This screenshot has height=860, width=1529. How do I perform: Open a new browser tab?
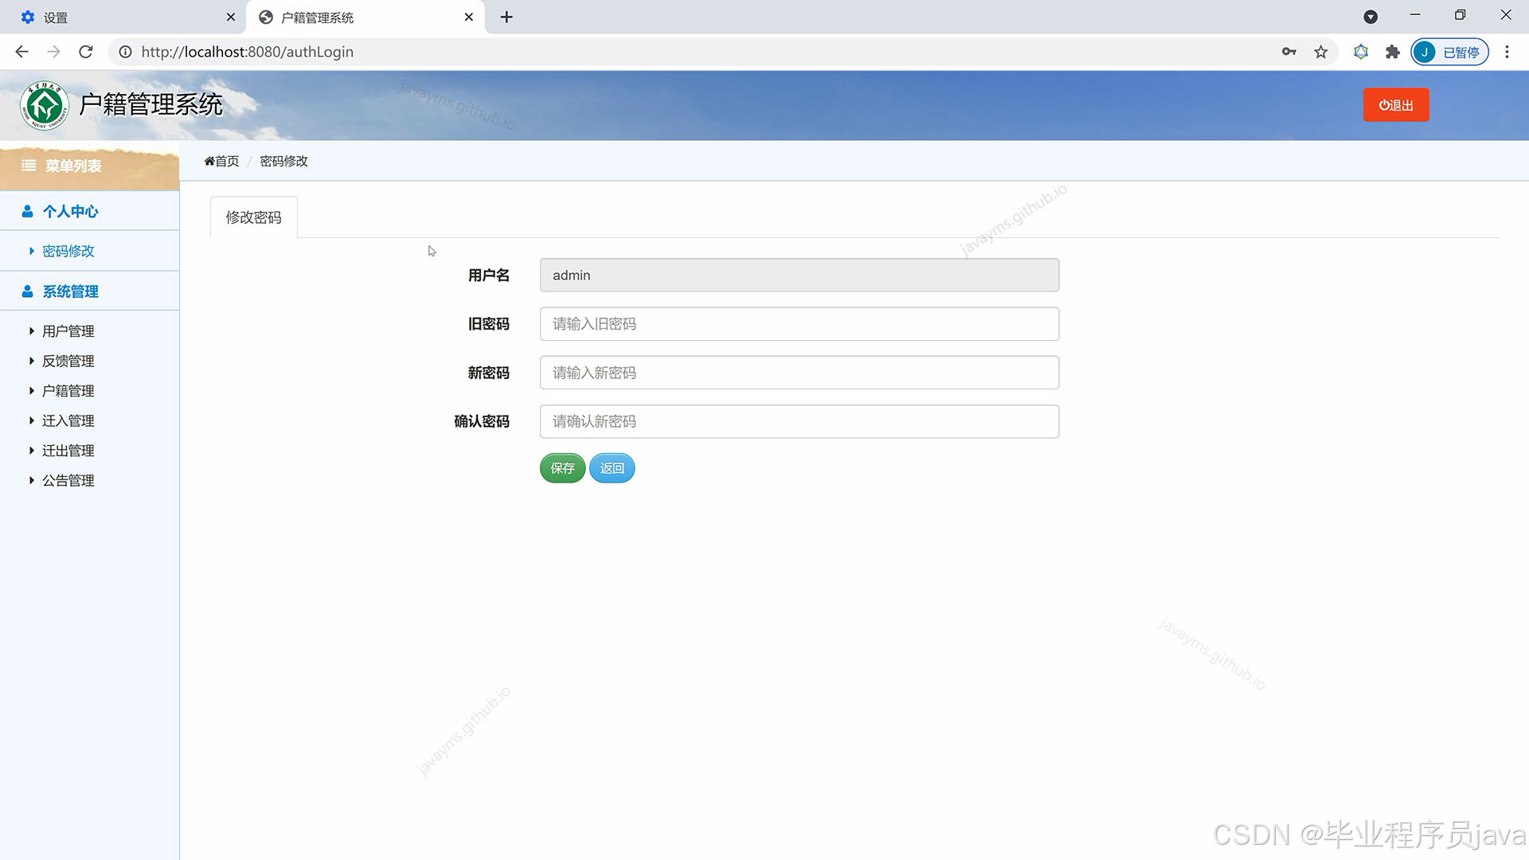tap(506, 17)
